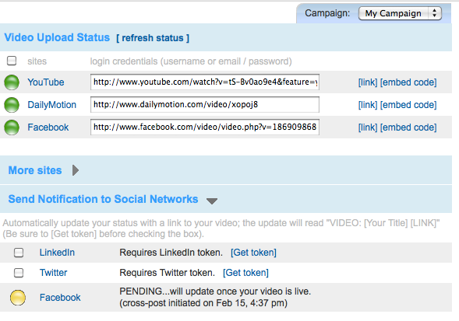Image resolution: width=459 pixels, height=321 pixels.
Task: Click the green status icon beside DailyMotion
Action: pyautogui.click(x=12, y=105)
